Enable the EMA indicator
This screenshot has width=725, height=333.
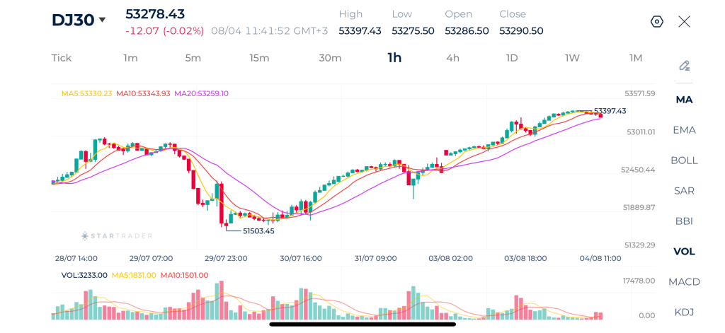point(685,130)
